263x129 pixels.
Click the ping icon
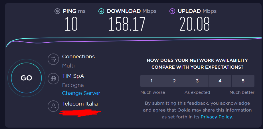[57, 11]
